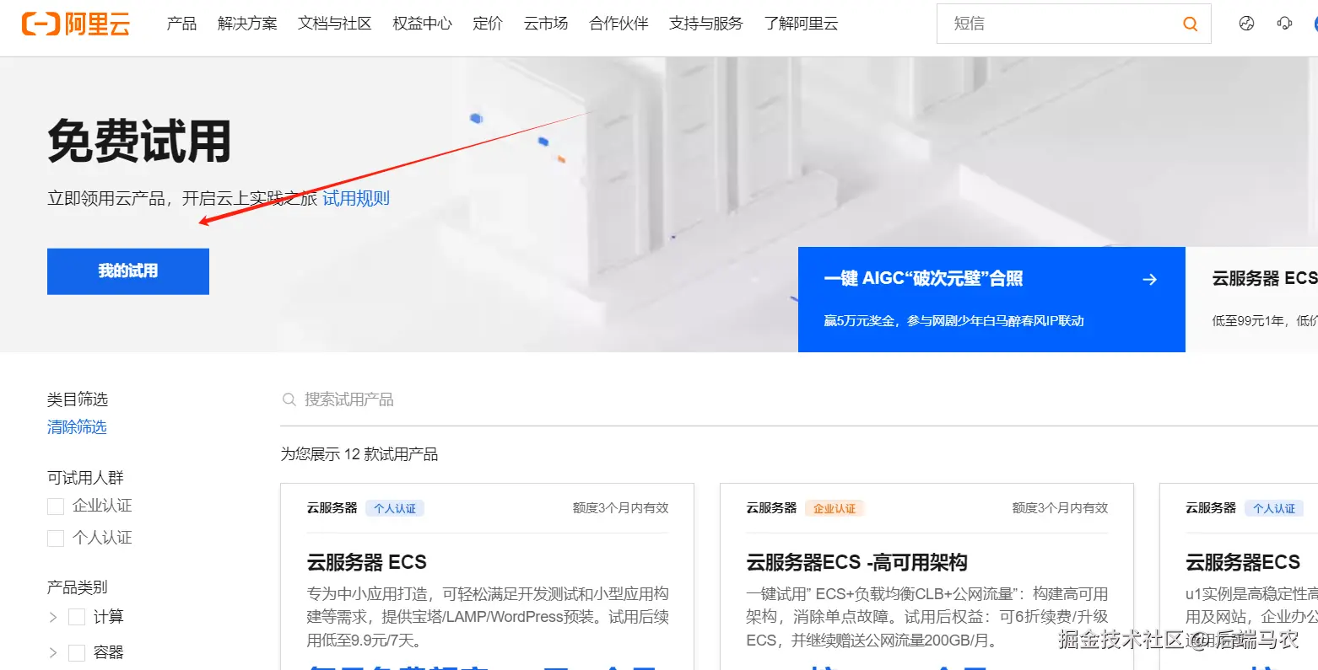Image resolution: width=1318 pixels, height=670 pixels.
Task: Open the 支持与服务 nav menu
Action: click(x=706, y=24)
